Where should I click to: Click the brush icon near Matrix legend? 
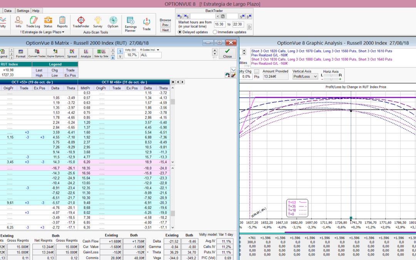click(233, 75)
